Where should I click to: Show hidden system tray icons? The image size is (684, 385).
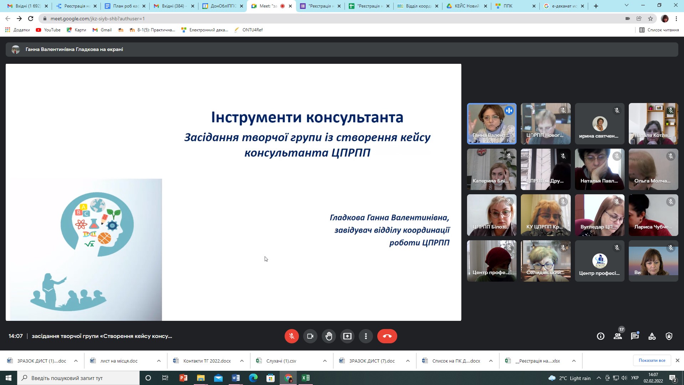click(599, 378)
